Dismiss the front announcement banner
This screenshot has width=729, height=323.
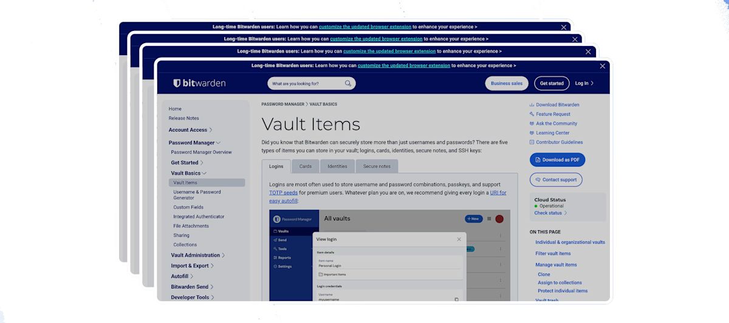click(x=603, y=66)
